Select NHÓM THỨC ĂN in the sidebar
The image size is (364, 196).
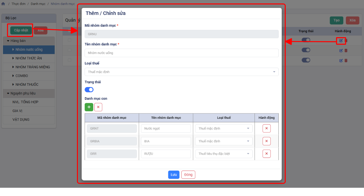(28, 58)
